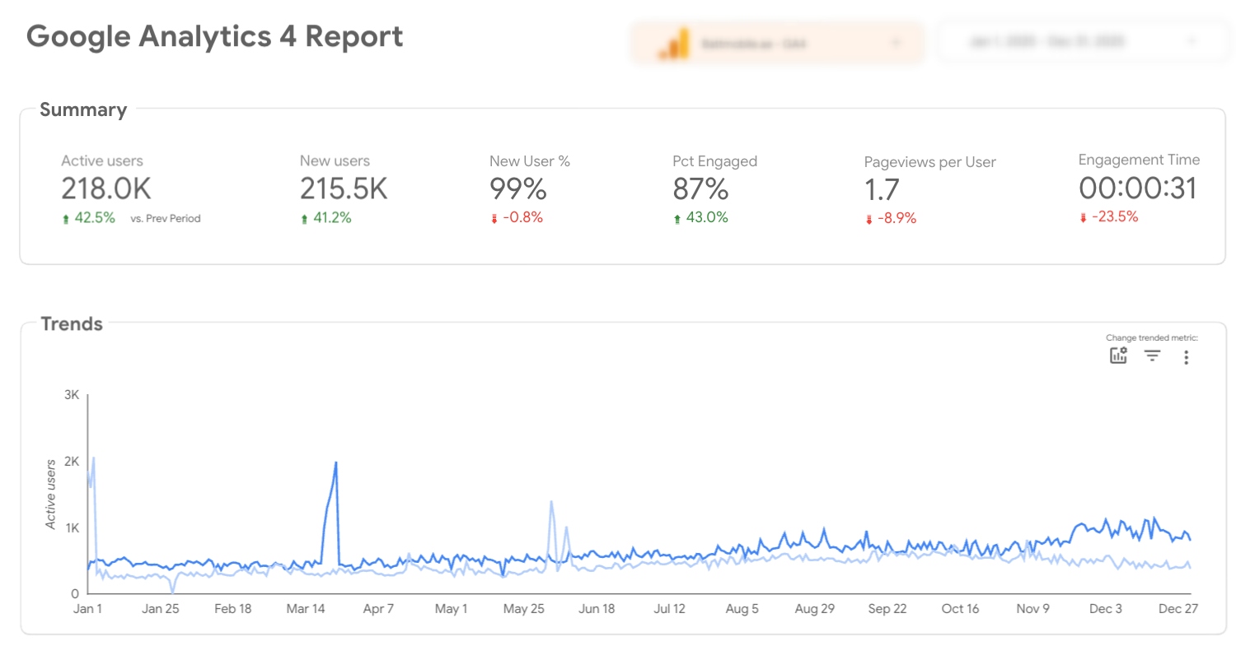Open the date range picker dropdown

coord(1191,41)
